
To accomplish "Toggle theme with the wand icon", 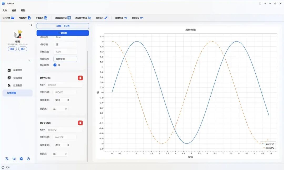I will click(x=14, y=159).
